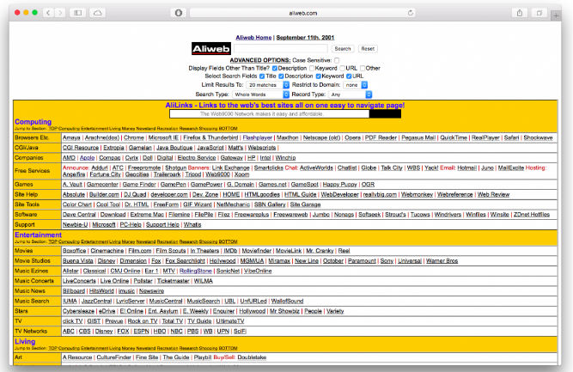Open the Search Type dropdown
The height and width of the screenshot is (372, 573).
point(260,95)
